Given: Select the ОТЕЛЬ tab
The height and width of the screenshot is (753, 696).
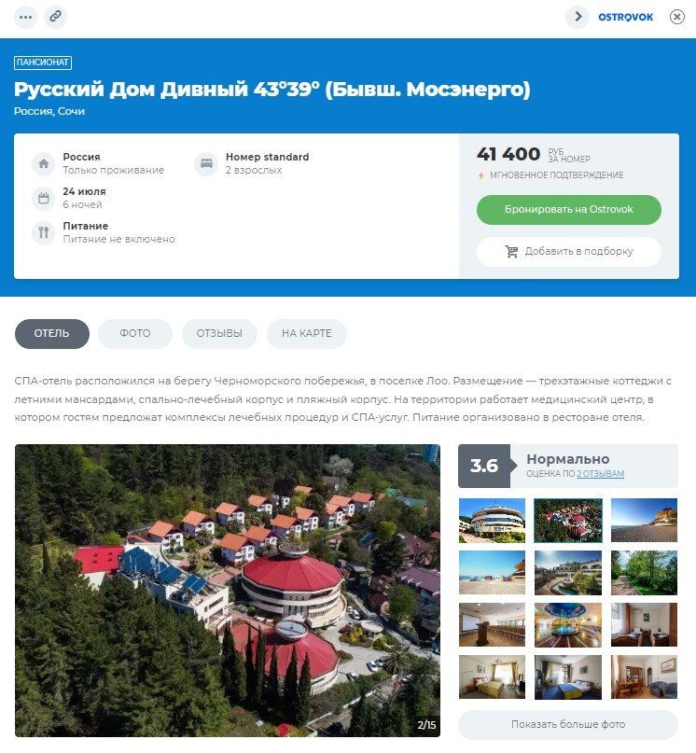Looking at the screenshot, I should coord(52,333).
